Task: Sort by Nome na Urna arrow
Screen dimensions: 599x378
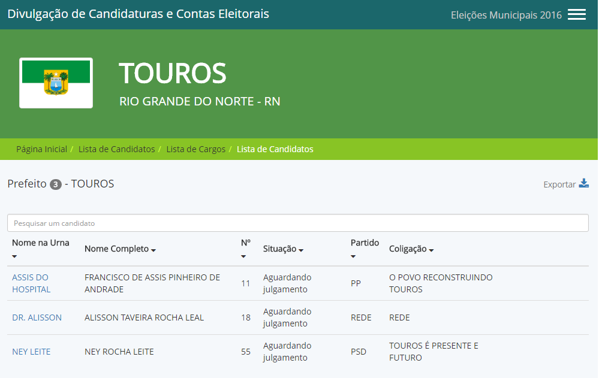Action: tap(14, 256)
